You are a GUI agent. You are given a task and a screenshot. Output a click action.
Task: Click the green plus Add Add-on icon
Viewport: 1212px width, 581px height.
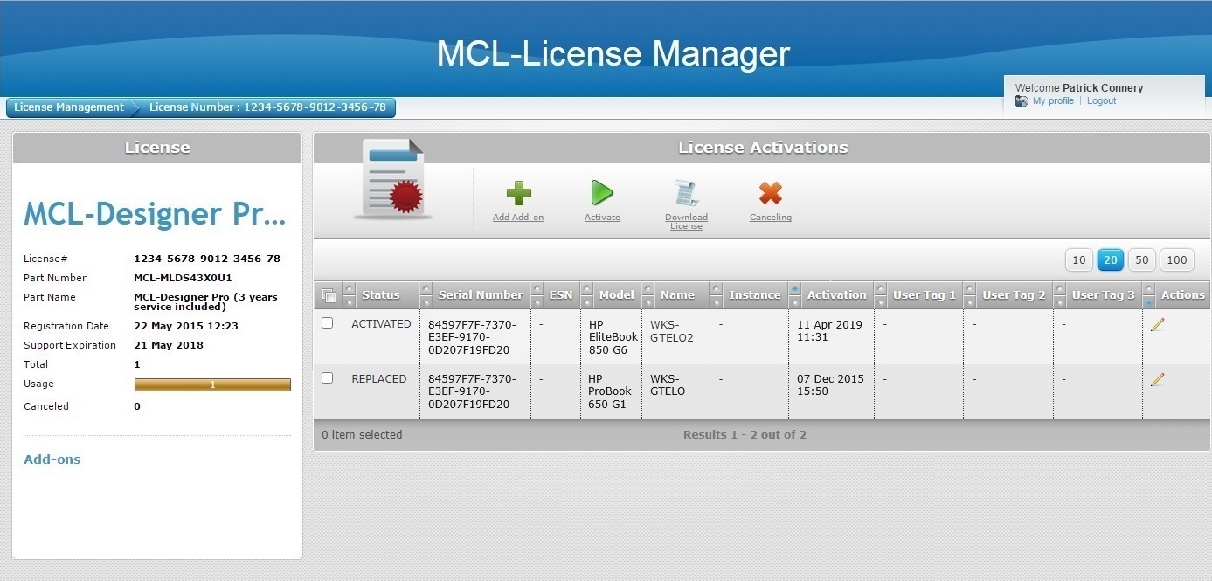518,193
